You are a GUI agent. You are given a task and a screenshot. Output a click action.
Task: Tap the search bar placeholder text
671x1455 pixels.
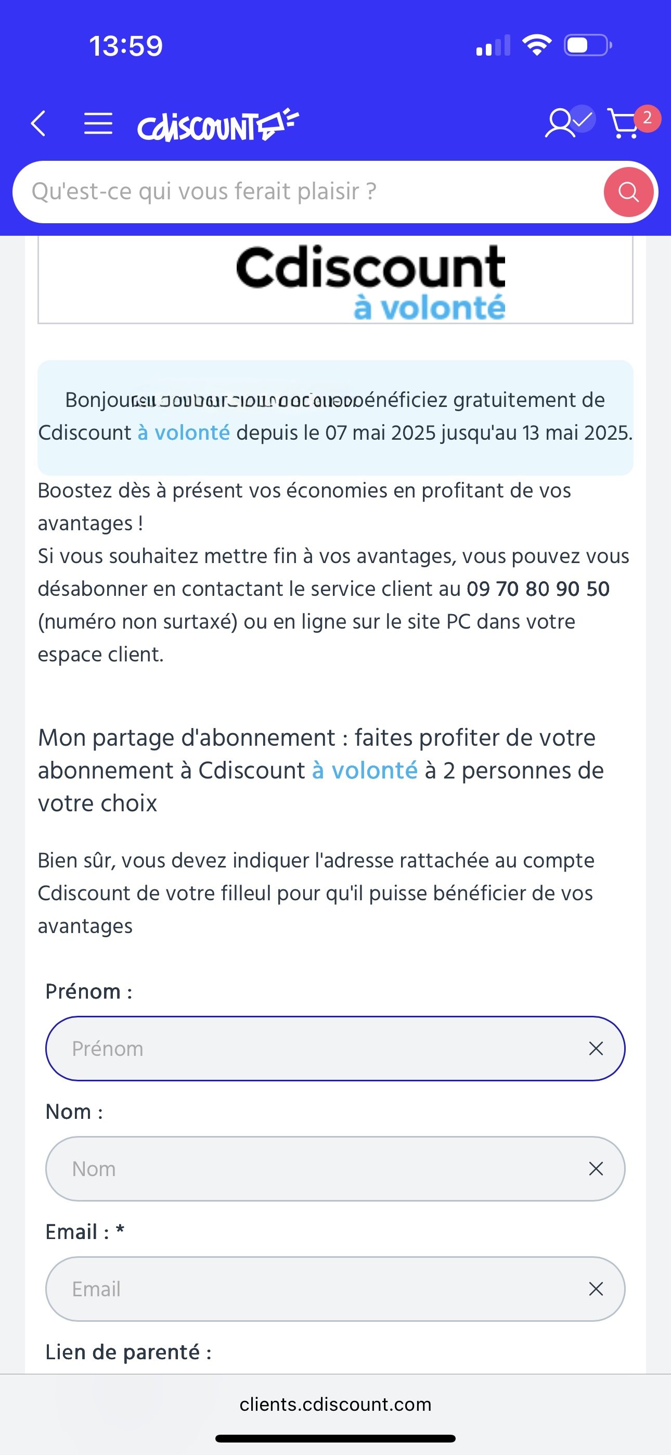click(204, 192)
